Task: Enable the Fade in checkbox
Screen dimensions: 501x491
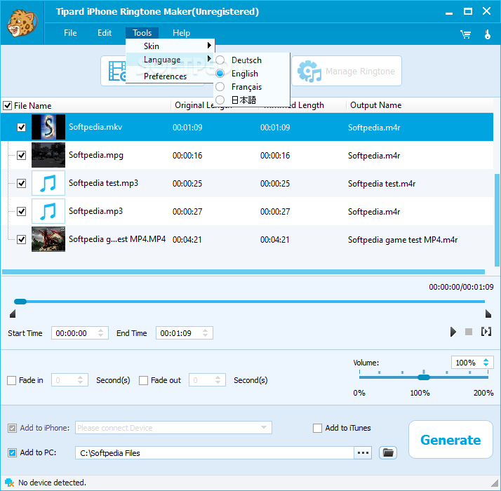Action: (x=11, y=380)
